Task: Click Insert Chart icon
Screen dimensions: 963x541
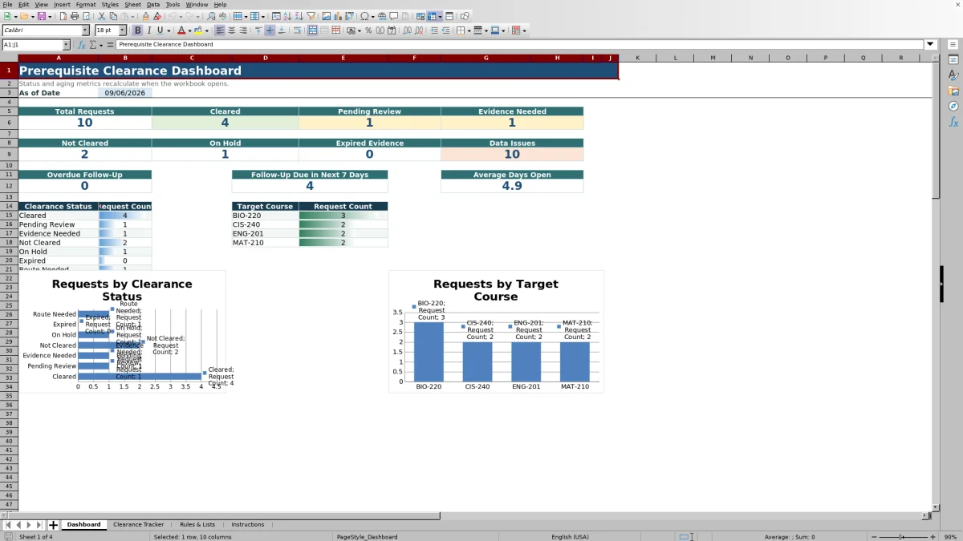Action: (337, 16)
